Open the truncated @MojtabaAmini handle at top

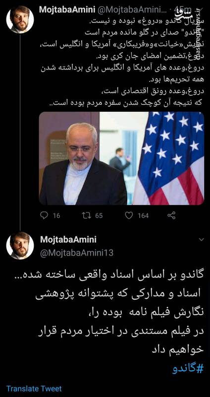click(132, 10)
